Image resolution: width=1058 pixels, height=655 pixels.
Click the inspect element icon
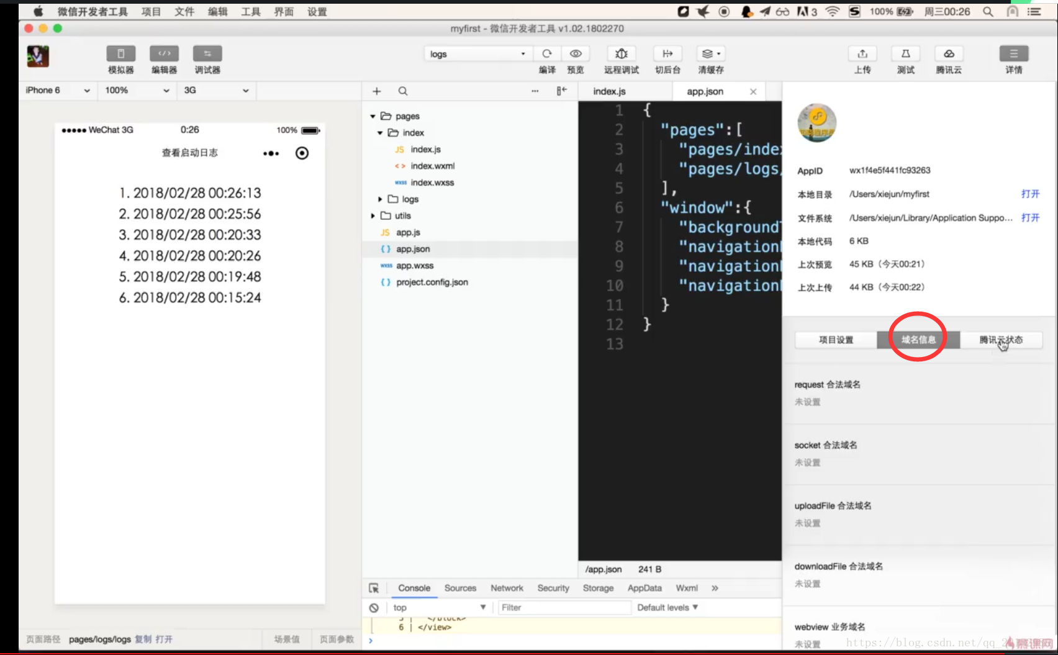374,588
